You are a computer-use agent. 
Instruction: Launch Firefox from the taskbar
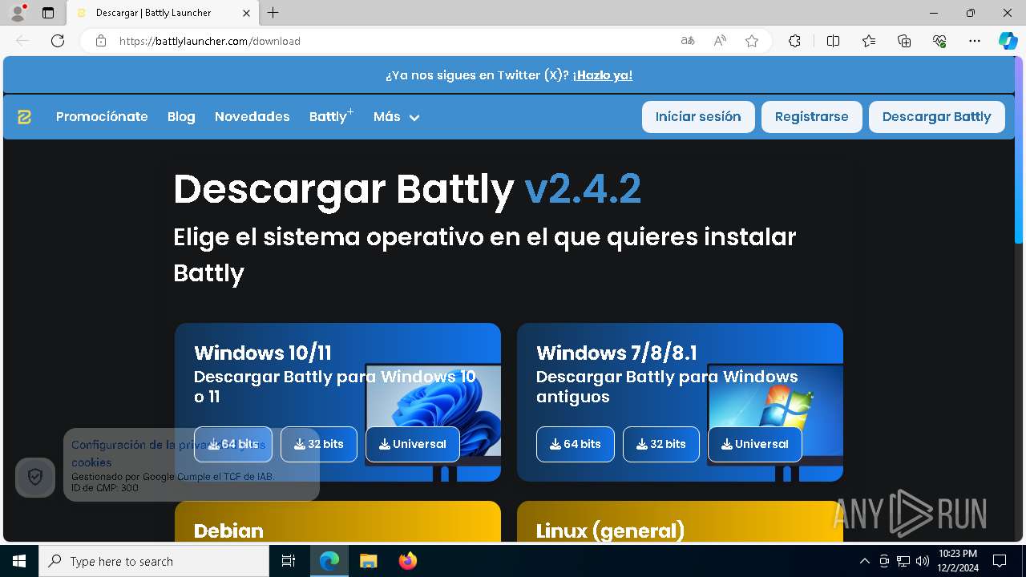(x=408, y=561)
